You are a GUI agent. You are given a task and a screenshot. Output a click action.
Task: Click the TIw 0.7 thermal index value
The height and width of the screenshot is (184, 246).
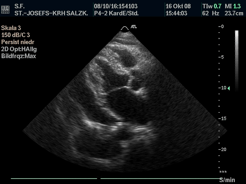click(212, 6)
